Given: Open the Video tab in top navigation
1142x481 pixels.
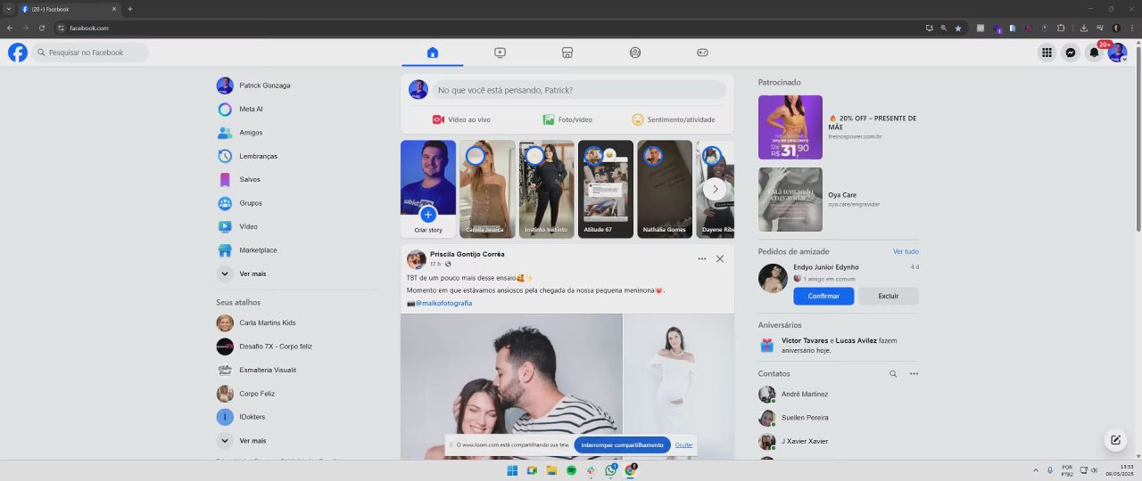Looking at the screenshot, I should [500, 53].
